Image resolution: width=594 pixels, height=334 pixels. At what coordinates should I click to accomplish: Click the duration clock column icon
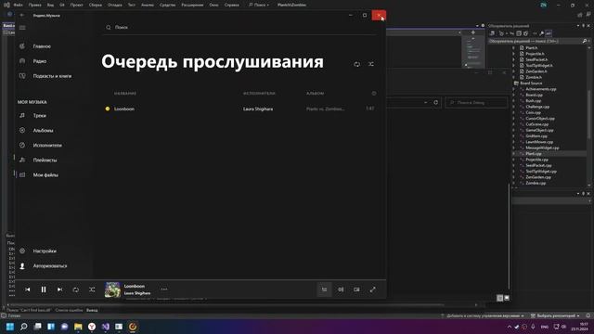coord(374,93)
